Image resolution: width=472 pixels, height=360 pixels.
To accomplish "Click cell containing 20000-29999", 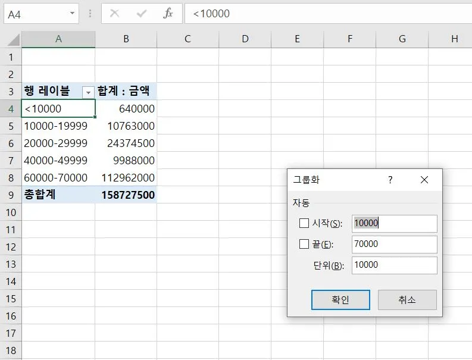I will (58, 143).
